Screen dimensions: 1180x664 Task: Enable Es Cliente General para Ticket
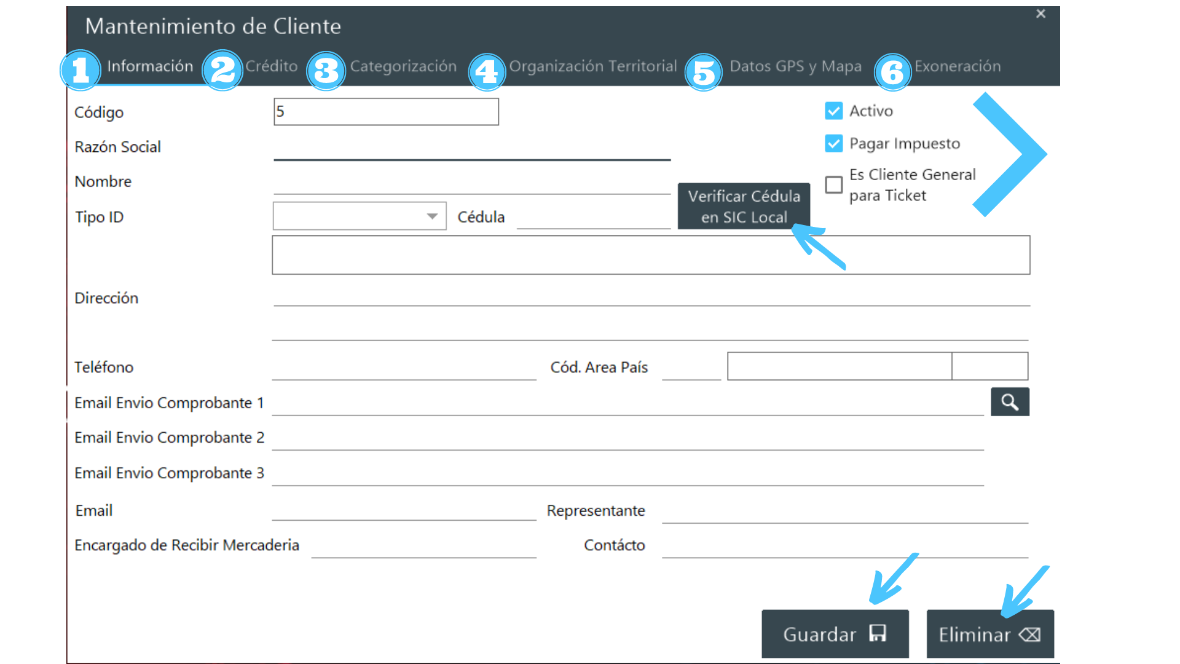[x=833, y=184]
